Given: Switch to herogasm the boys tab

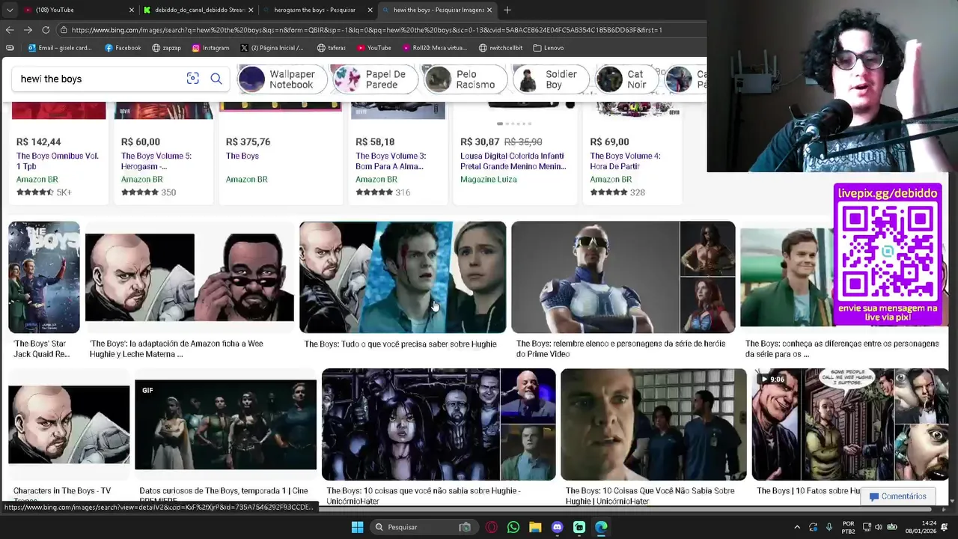Looking at the screenshot, I should pos(317,10).
